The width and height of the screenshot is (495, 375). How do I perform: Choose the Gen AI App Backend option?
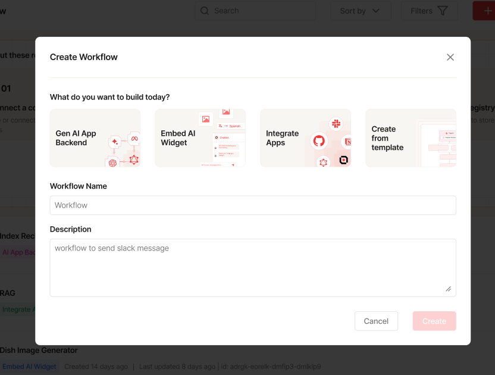[x=95, y=138]
